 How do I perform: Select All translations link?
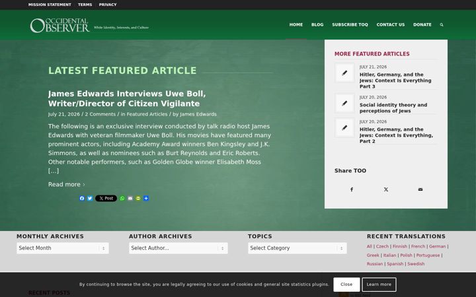369,246
